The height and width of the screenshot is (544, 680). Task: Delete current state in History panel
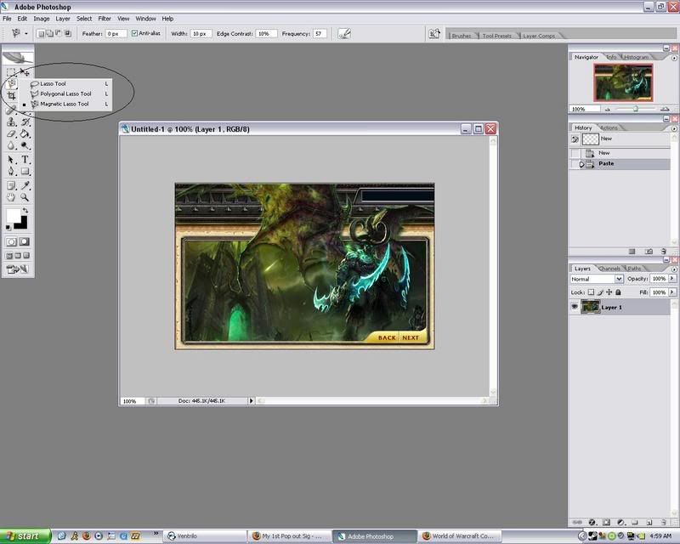pos(664,252)
